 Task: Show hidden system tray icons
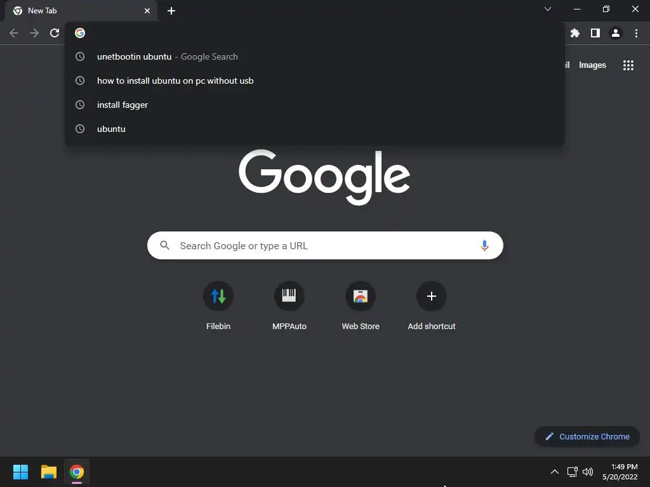555,472
